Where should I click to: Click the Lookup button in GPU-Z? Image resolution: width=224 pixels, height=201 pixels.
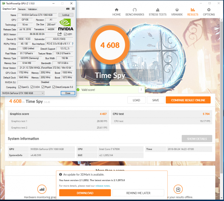[66, 15]
